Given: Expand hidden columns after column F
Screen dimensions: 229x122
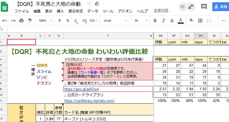Looking at the screenshot, I should tap(151, 36).
